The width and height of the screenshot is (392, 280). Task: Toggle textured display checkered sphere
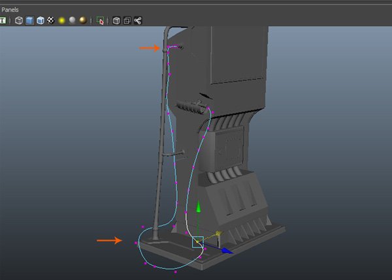pyautogui.click(x=51, y=20)
